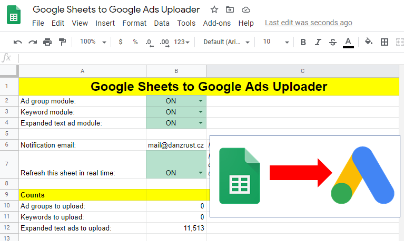Image resolution: width=404 pixels, height=241 pixels.
Task: Select the 'Keyword module:' cell
Action: 83,112
